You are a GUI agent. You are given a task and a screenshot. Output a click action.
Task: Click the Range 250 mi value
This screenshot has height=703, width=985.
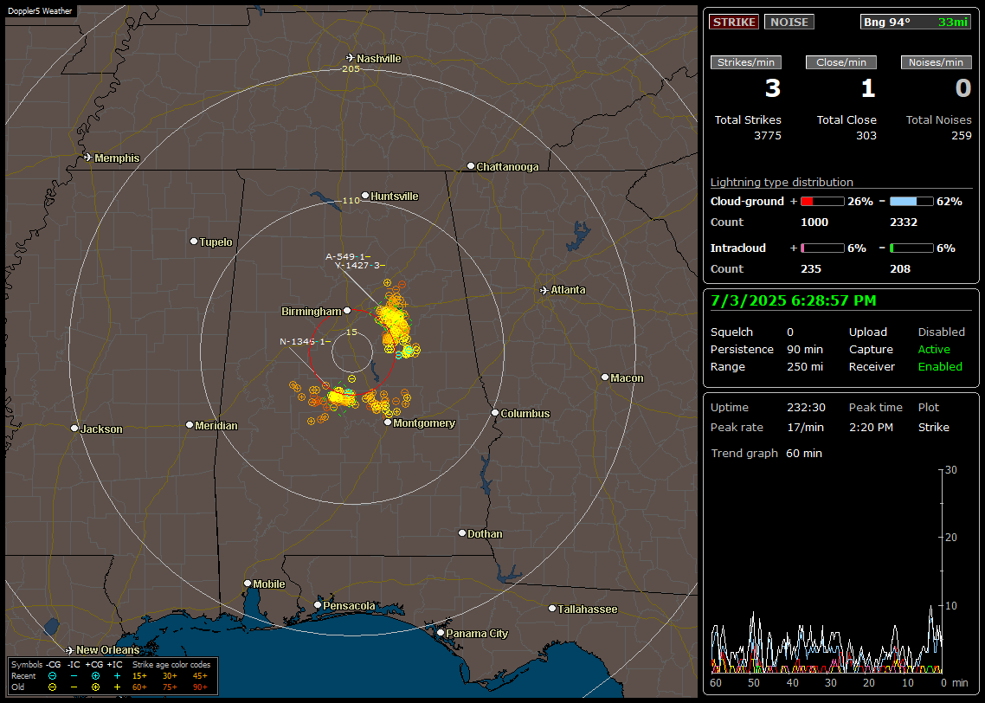805,367
